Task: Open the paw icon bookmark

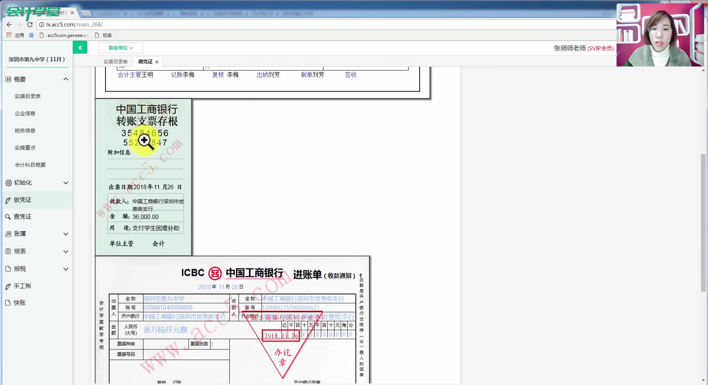Action: coord(31,35)
